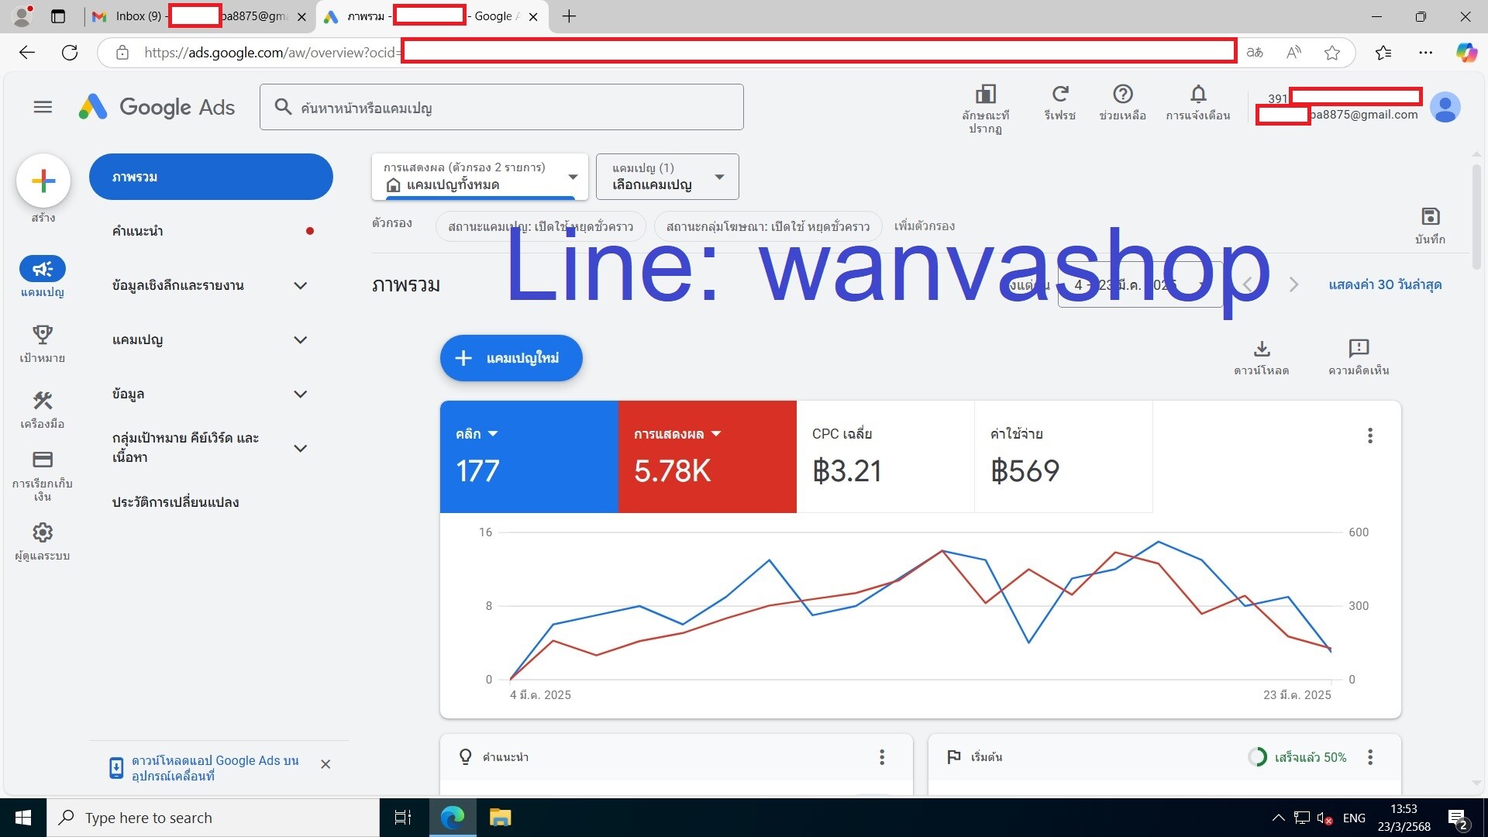Viewport: 1488px width, 837px height.
Task: Open the Goals trophy icon
Action: 43,335
